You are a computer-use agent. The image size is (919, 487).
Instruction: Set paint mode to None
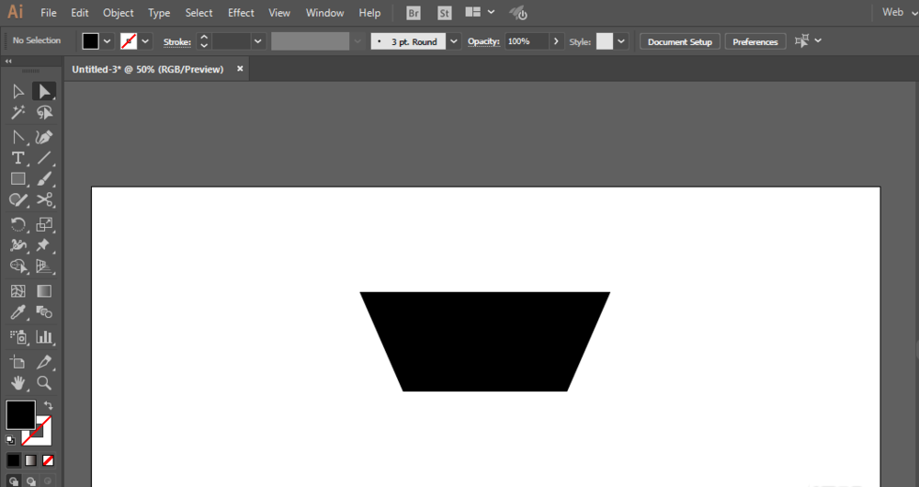(x=48, y=459)
